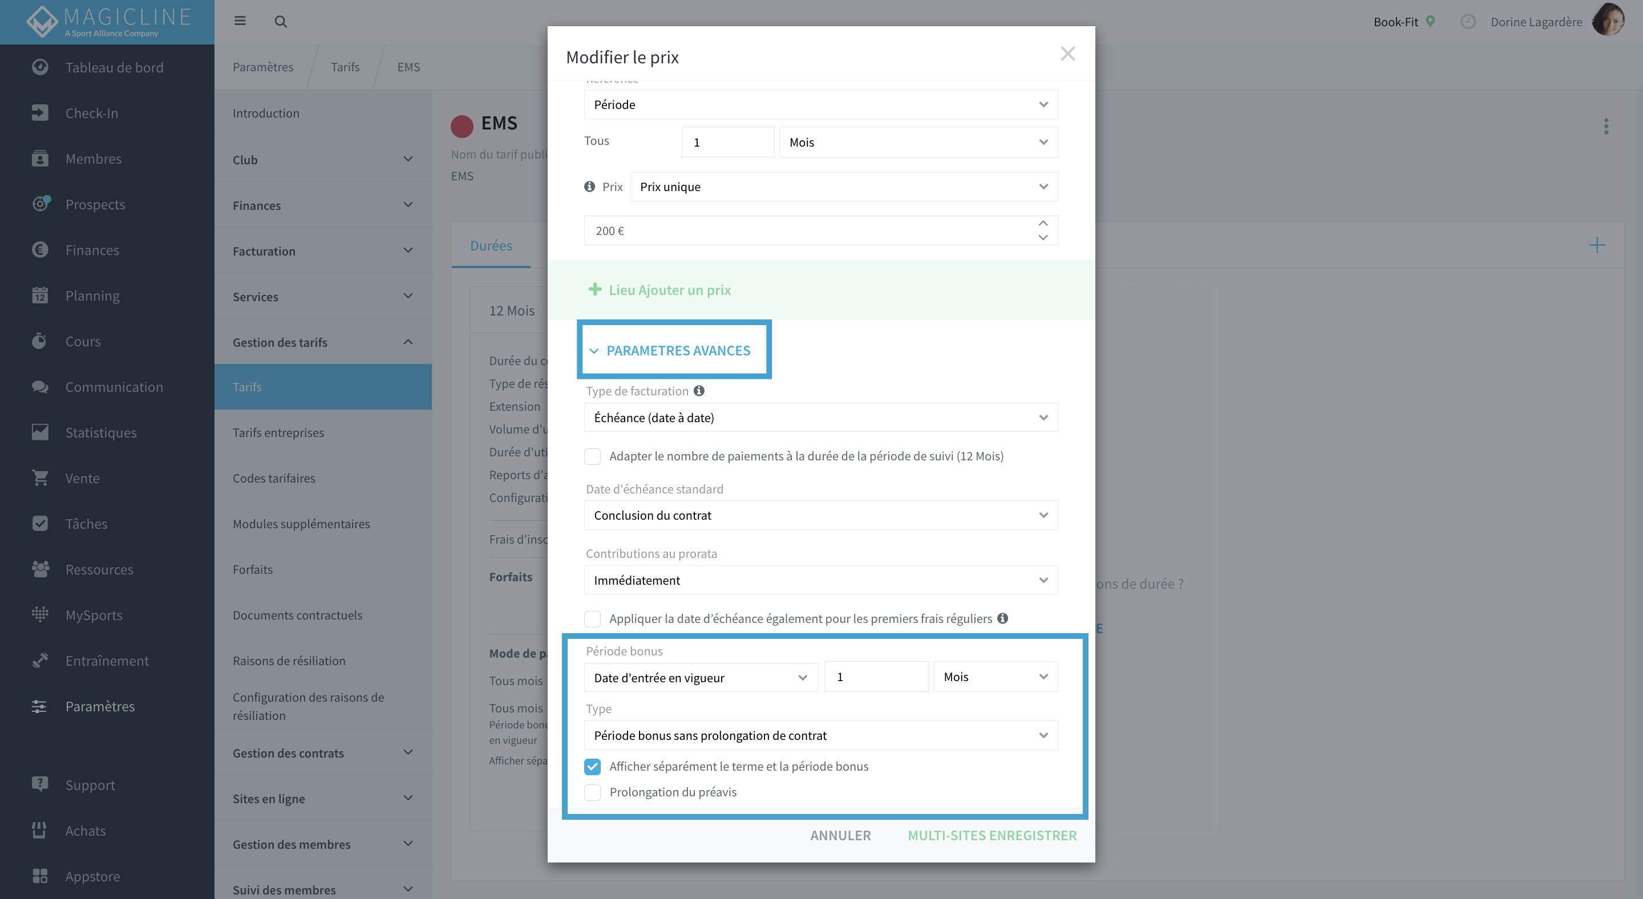The height and width of the screenshot is (899, 1643).
Task: Select the Durées tab
Action: 491,245
